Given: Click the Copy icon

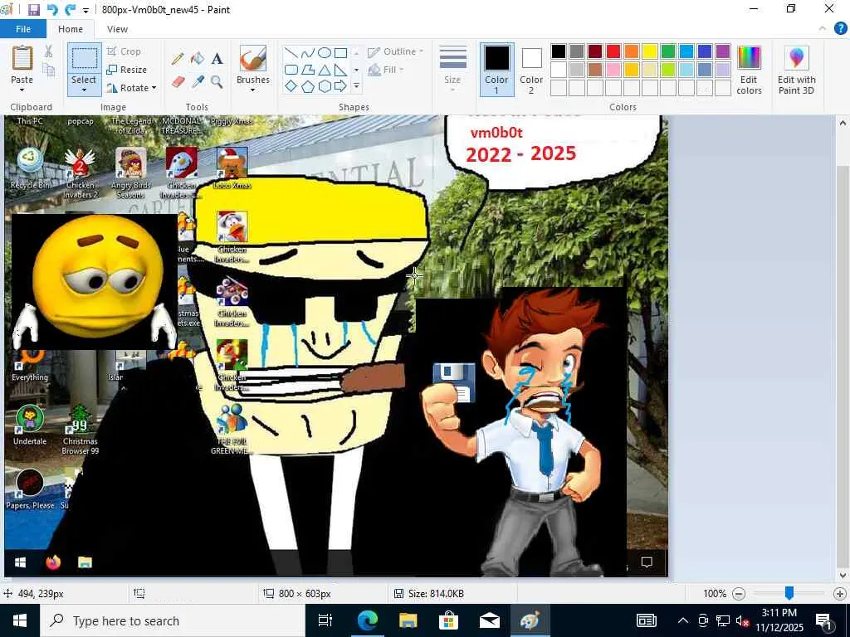Looking at the screenshot, I should click(x=48, y=70).
